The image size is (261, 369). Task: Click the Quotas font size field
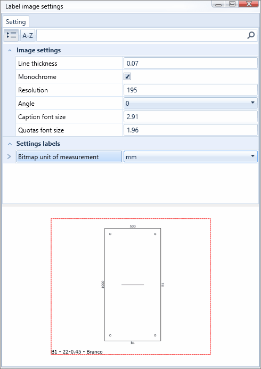point(191,130)
